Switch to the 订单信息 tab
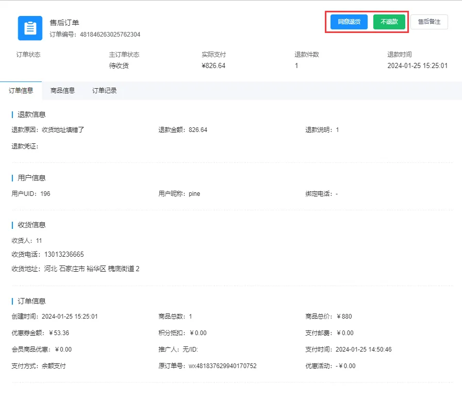 tap(21, 91)
